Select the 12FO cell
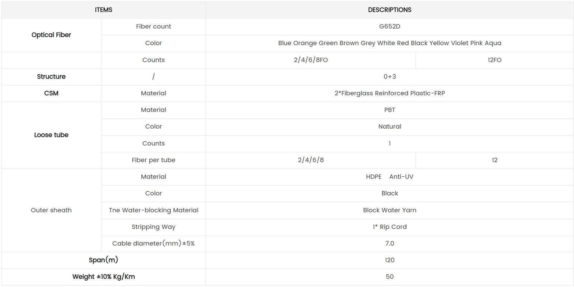 click(494, 60)
